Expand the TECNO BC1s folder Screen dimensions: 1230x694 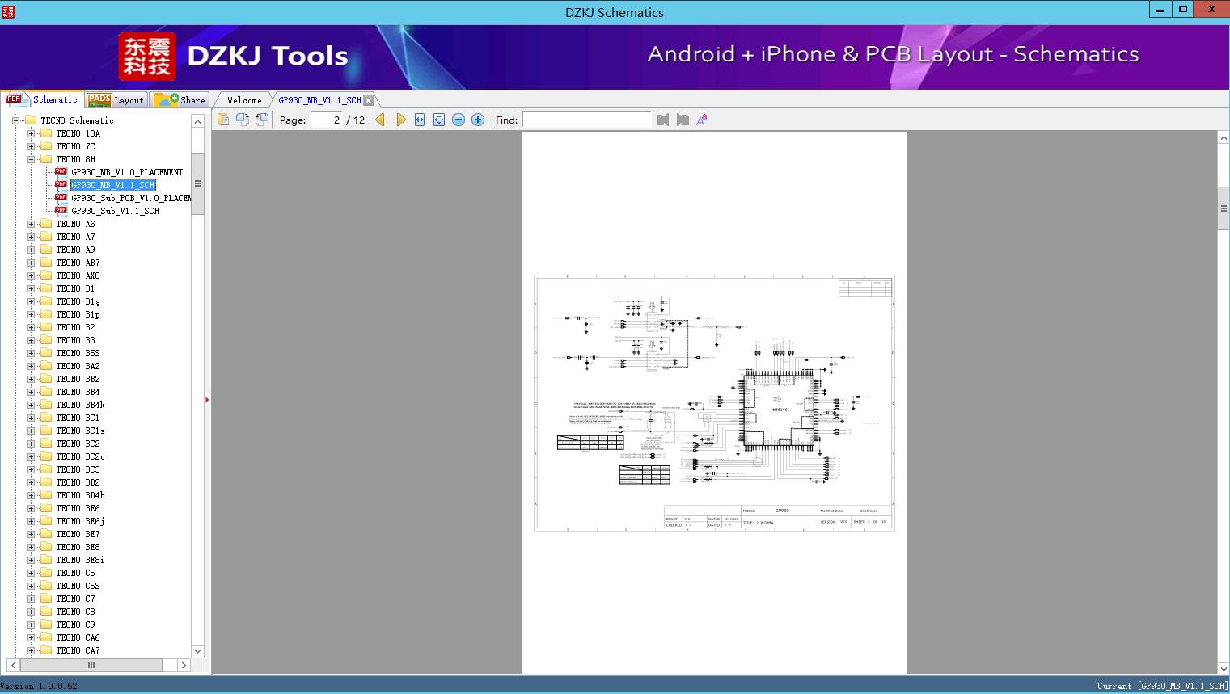[x=31, y=431]
